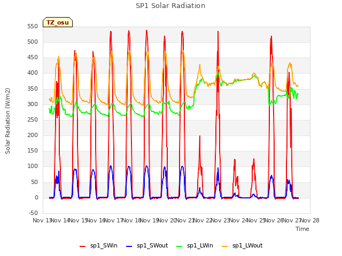This screenshot has width=342, height=256.
Task: Select the sp1_LWout legend label
Action: click(x=247, y=245)
